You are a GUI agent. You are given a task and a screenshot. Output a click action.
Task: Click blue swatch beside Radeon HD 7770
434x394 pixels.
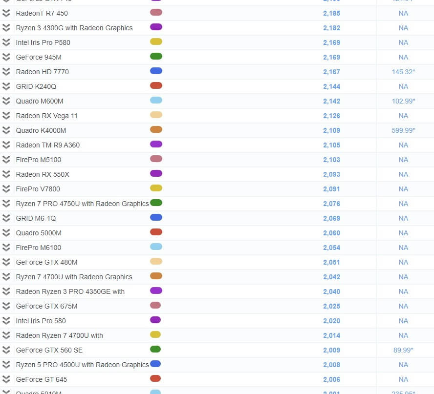point(156,71)
